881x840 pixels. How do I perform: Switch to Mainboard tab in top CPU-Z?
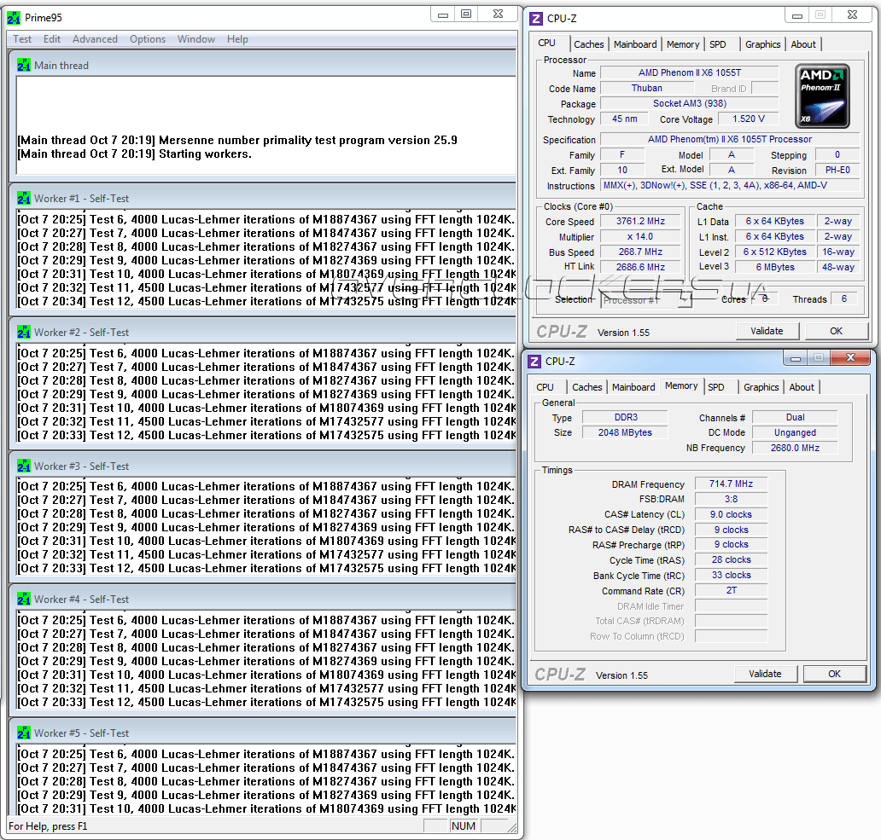(635, 44)
